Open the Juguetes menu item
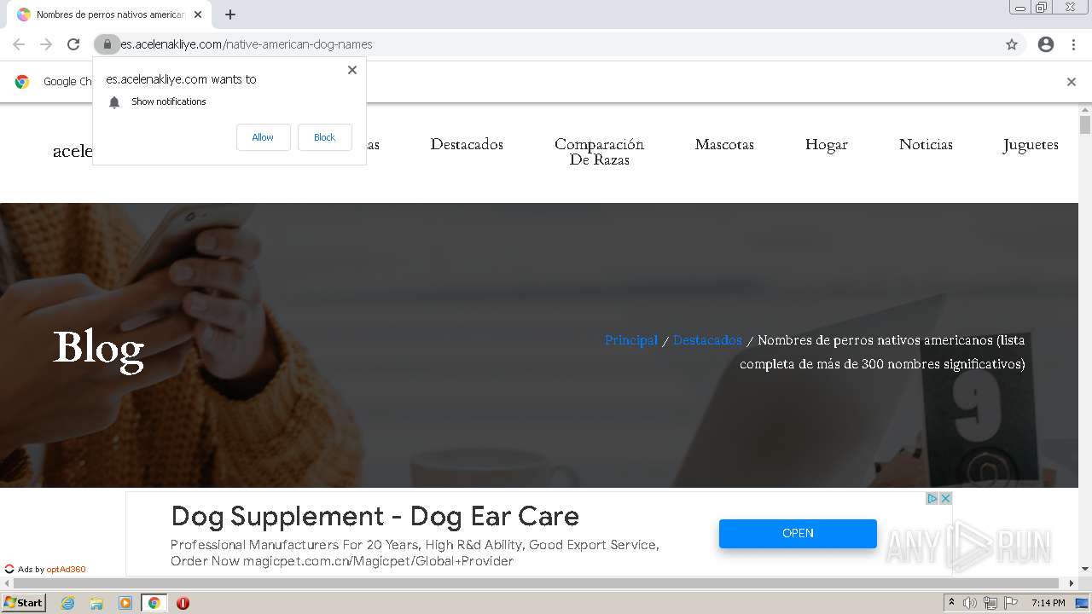Viewport: 1092px width, 614px height. coord(1031,145)
